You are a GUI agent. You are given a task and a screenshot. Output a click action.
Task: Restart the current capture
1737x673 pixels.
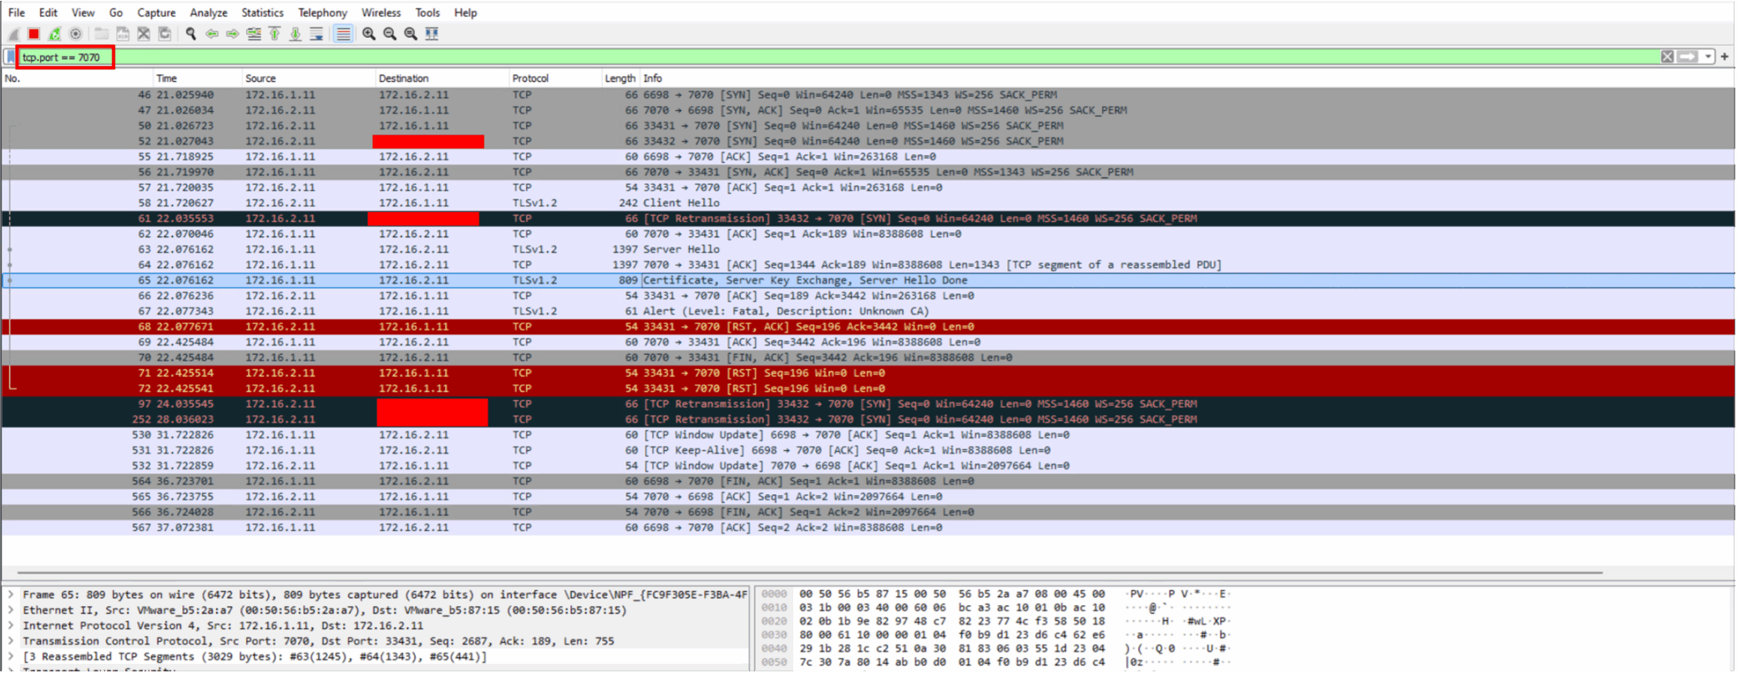point(54,33)
